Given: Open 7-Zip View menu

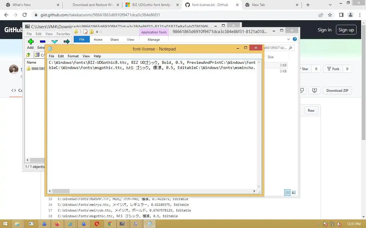Looking at the screenshot, I should coord(49,34).
